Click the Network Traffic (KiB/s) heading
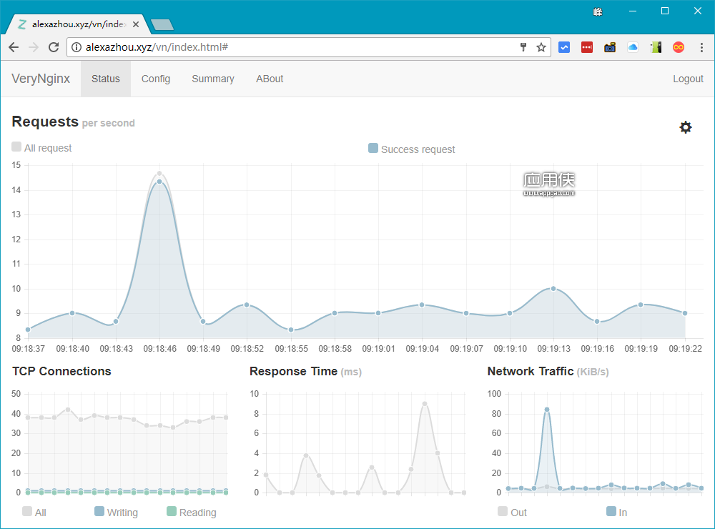 548,371
